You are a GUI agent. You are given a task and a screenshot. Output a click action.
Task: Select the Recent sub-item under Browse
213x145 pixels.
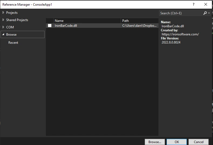[13, 43]
